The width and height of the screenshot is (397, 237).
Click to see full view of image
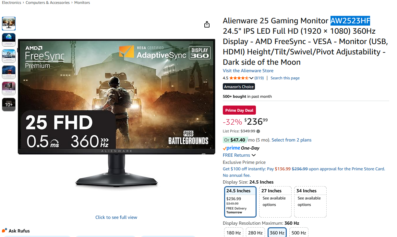tap(116, 217)
